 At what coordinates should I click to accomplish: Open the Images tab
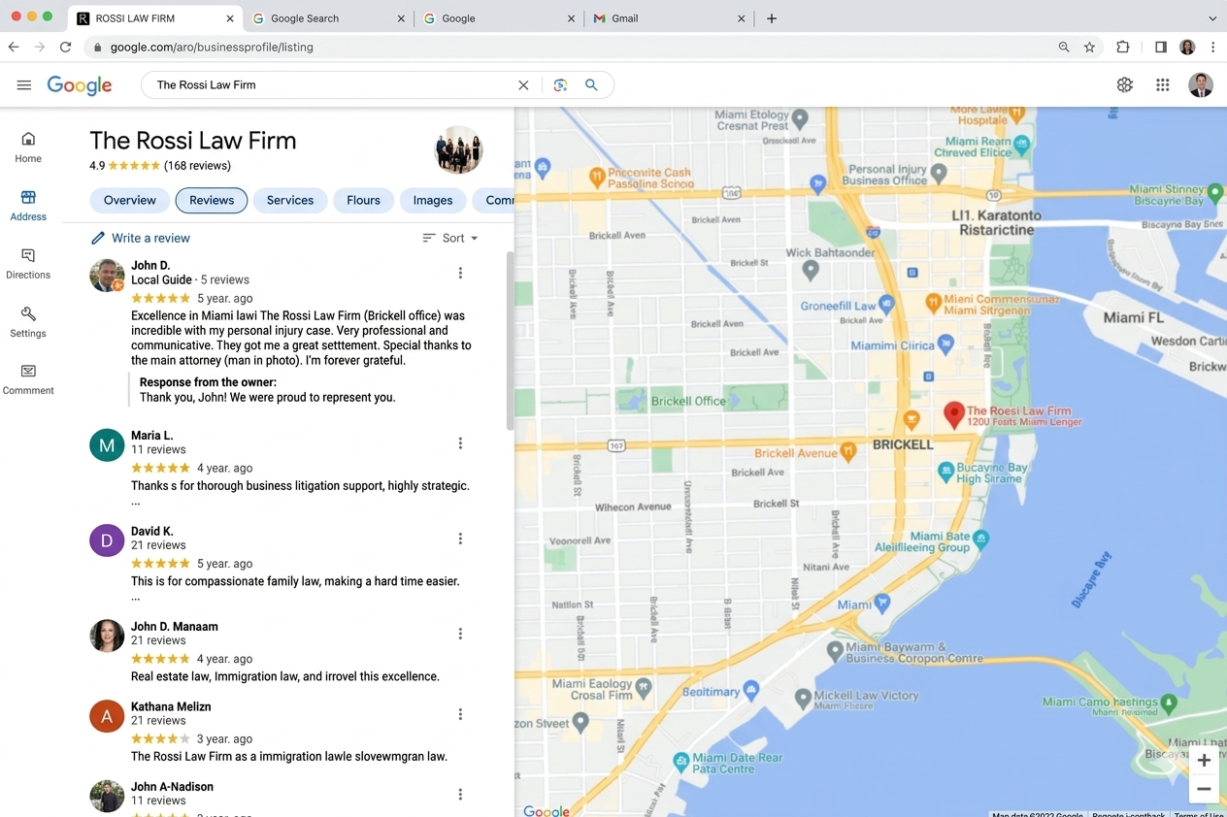click(433, 200)
